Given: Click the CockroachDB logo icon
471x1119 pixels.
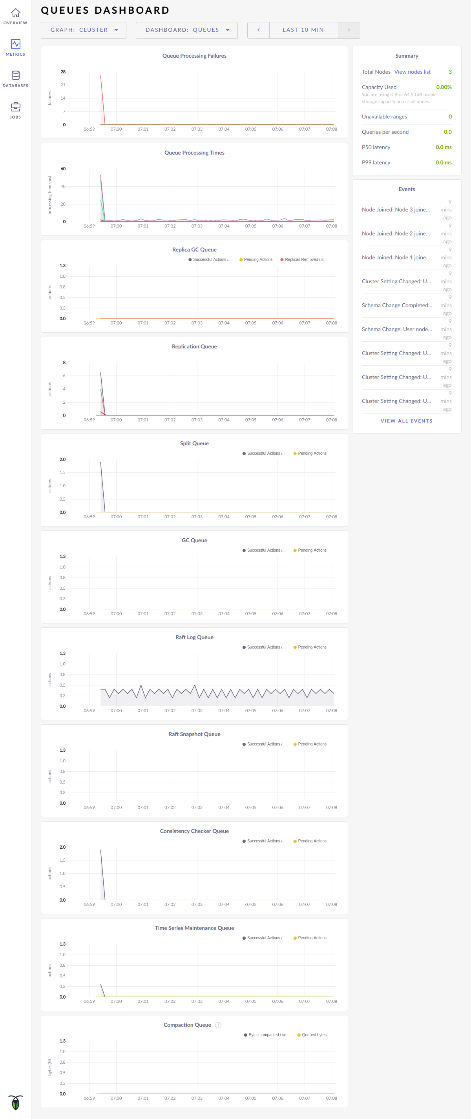Looking at the screenshot, I should (16, 1102).
